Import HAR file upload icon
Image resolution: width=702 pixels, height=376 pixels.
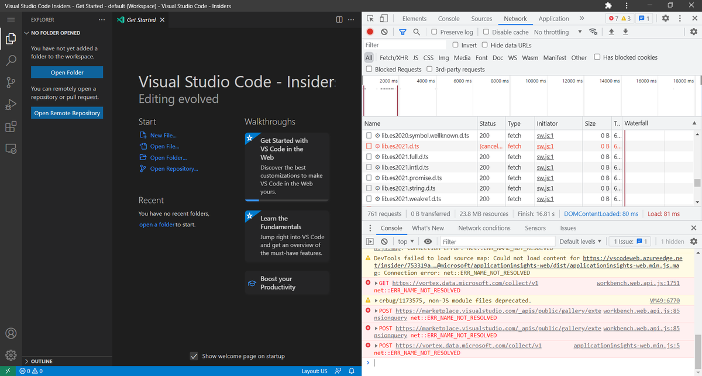pyautogui.click(x=611, y=32)
